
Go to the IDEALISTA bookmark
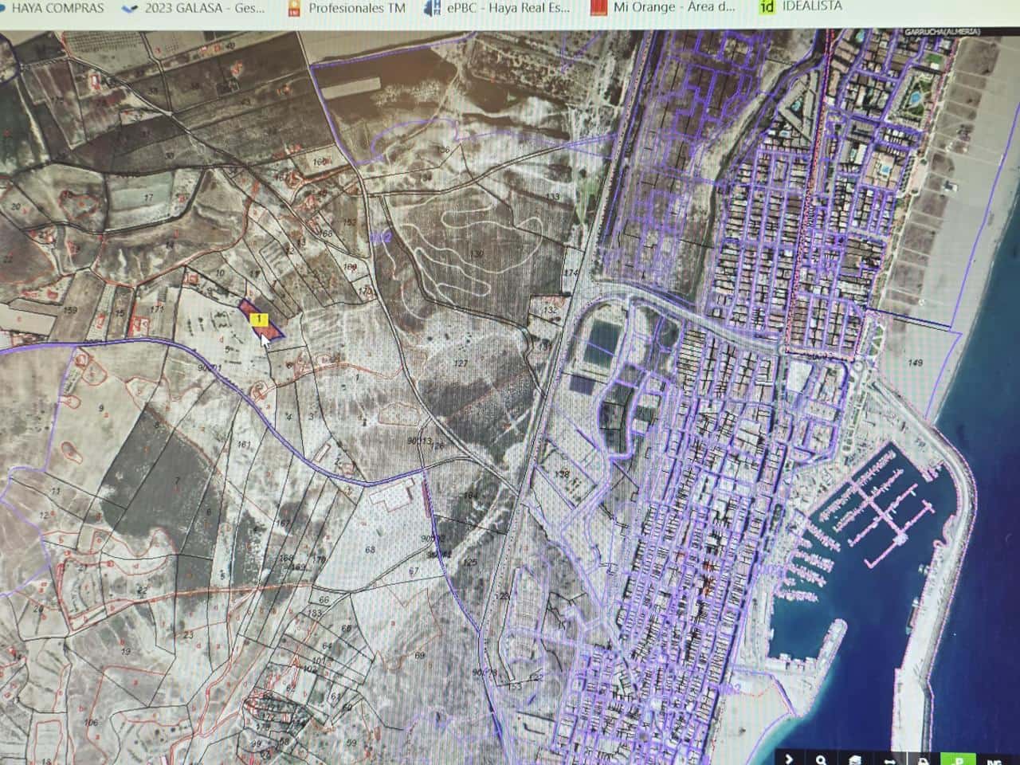coord(799,7)
